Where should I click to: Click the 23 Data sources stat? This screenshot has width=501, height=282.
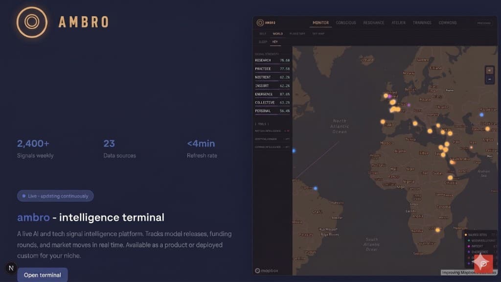pos(119,149)
